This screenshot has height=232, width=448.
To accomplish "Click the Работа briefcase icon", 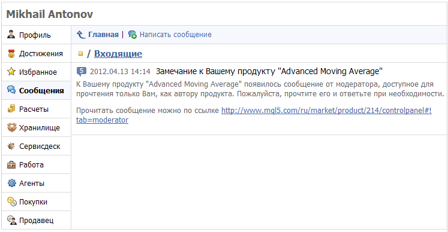I will coord(11,164).
